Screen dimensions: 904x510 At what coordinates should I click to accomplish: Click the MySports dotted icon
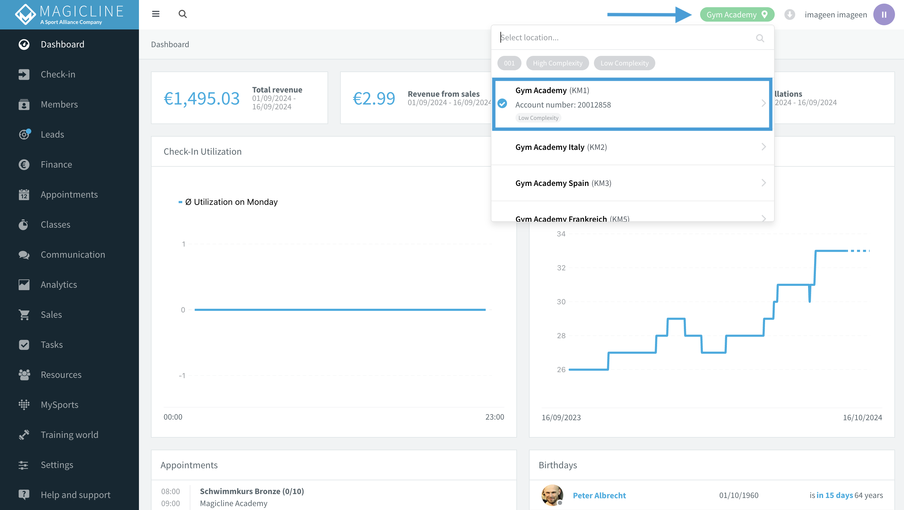(x=24, y=405)
